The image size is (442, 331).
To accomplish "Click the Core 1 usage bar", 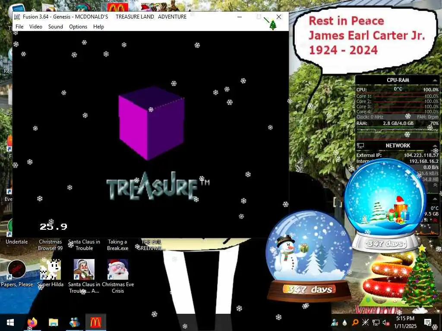I will pos(398,96).
